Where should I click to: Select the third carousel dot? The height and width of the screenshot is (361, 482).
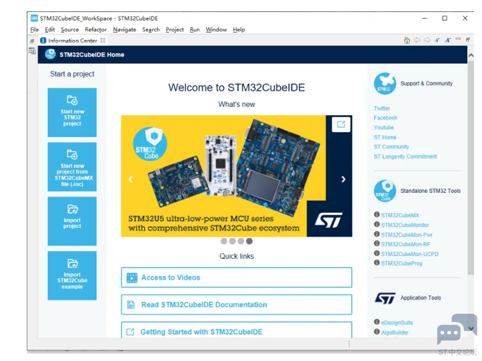(x=240, y=241)
